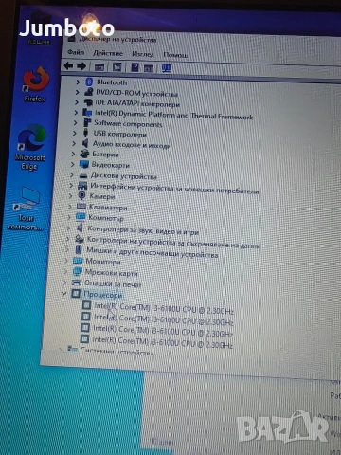The image size is (341, 455).
Task: Collapse the Процесори node
Action: [64, 293]
